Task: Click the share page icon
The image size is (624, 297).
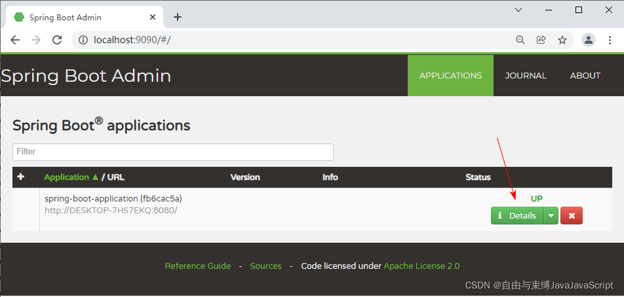Action: [541, 40]
